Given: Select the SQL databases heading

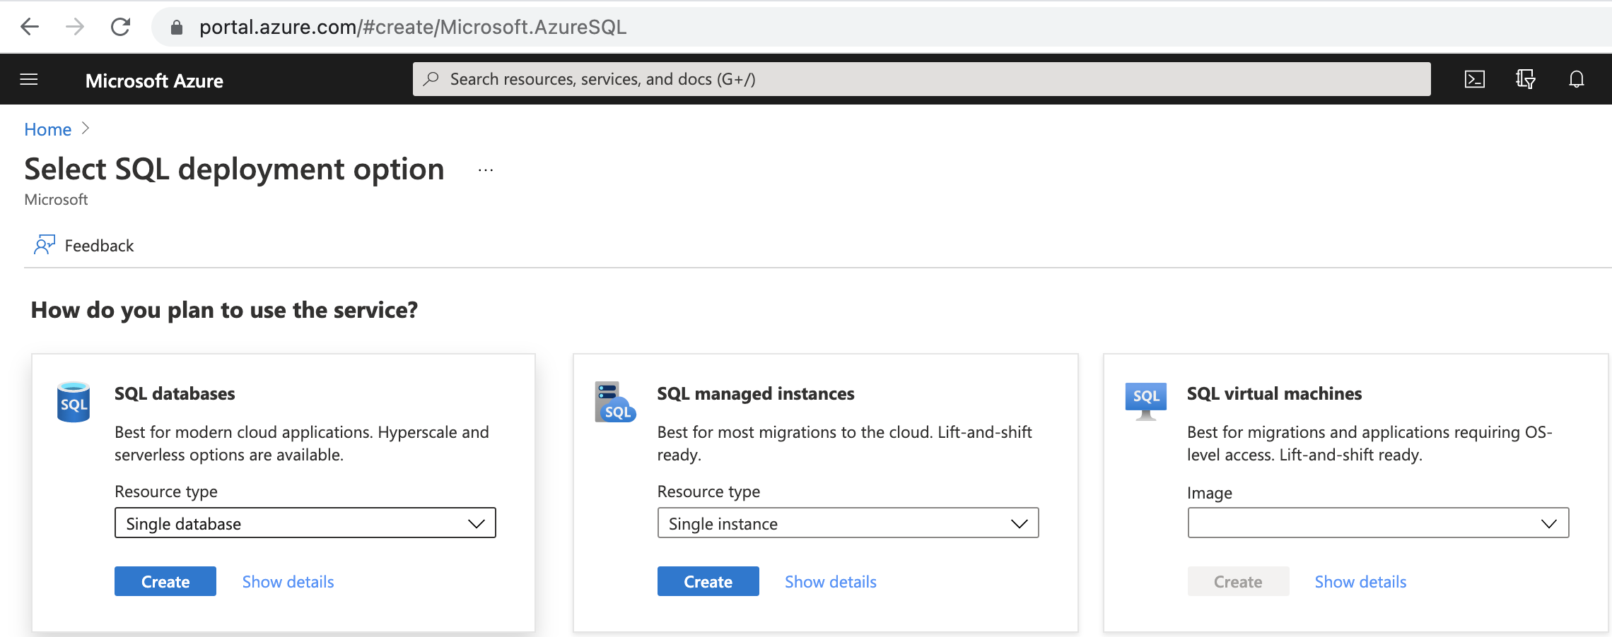Looking at the screenshot, I should (175, 393).
